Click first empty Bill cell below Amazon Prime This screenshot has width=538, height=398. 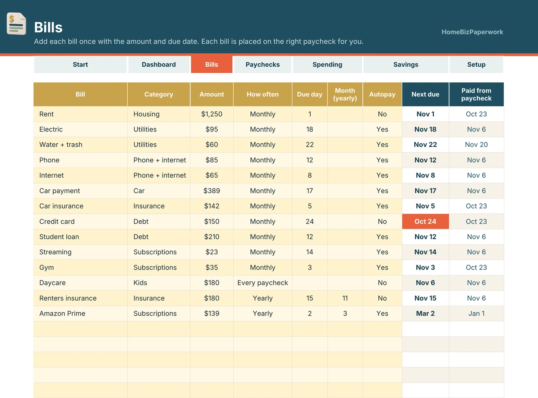(x=80, y=329)
